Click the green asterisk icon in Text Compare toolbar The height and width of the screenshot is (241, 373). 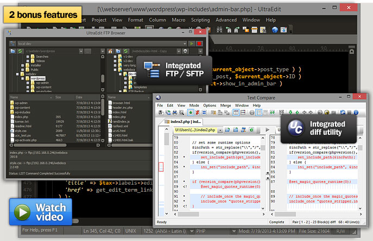[192, 112]
